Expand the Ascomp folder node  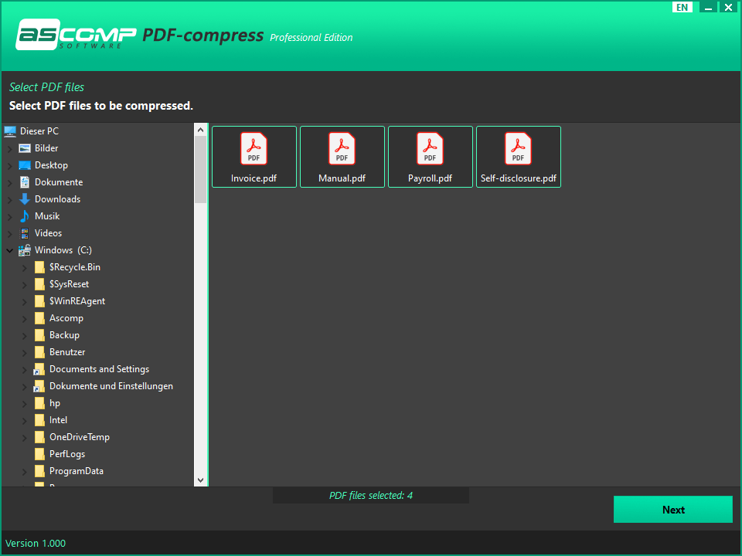tap(25, 319)
